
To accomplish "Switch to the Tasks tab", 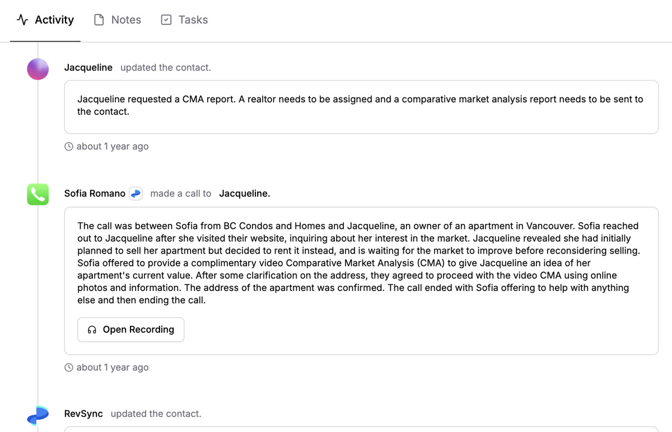I will pyautogui.click(x=184, y=20).
